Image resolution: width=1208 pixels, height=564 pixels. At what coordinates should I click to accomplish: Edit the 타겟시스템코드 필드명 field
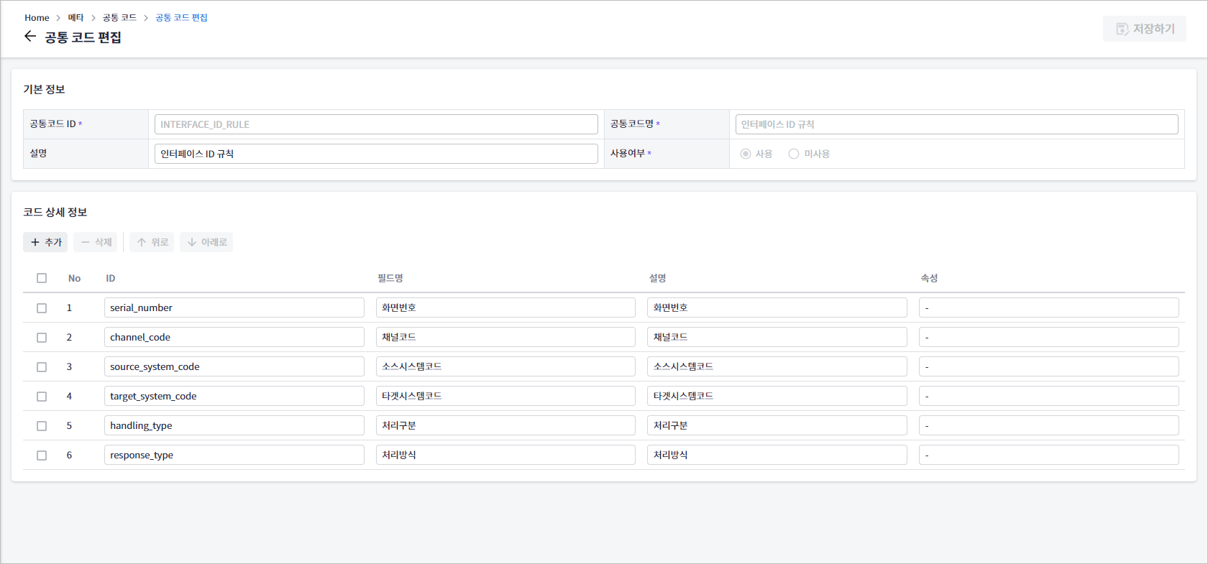(505, 396)
